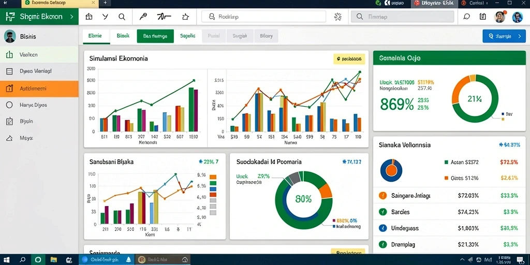
Task: Click the magnifier icon in the top toolbar
Action: coord(122,17)
